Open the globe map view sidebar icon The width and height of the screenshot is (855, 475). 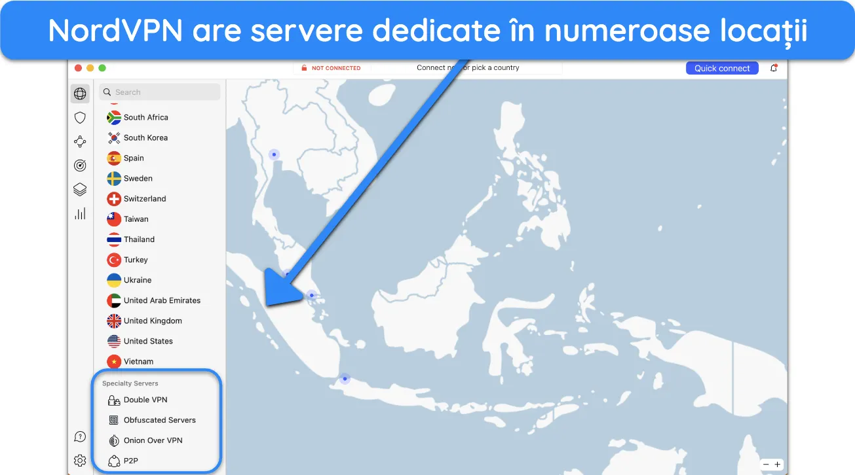coord(80,94)
